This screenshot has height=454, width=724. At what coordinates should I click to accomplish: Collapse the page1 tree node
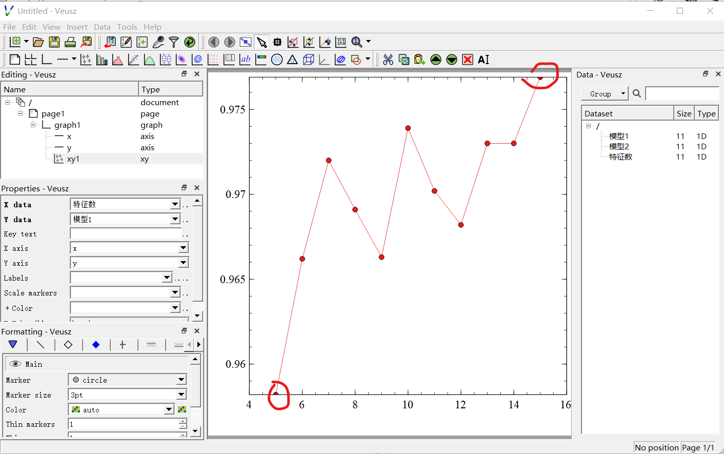[x=20, y=114]
